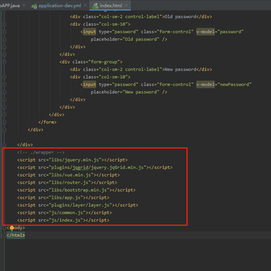Open the yellow intention light bulb
The width and height of the screenshot is (271, 271).
[x=12, y=228]
